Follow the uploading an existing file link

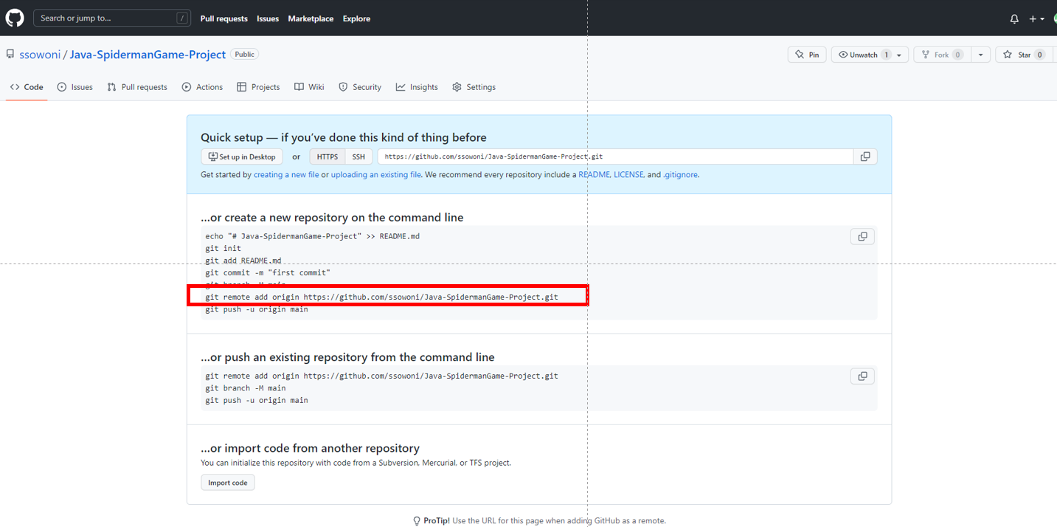pos(376,175)
